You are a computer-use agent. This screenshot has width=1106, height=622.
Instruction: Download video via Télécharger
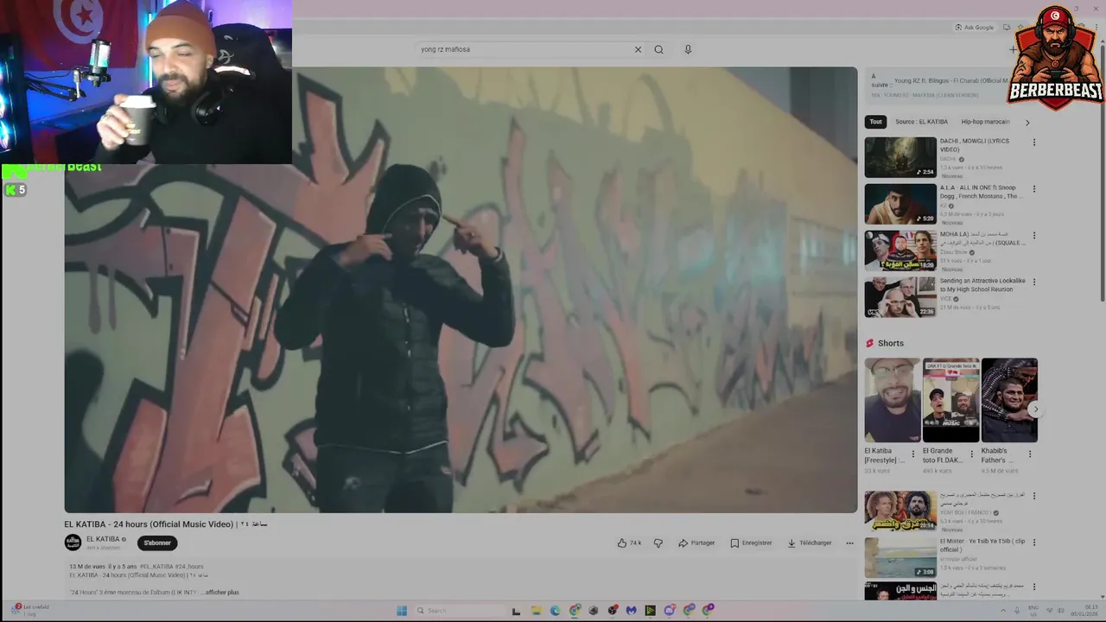[x=810, y=543]
